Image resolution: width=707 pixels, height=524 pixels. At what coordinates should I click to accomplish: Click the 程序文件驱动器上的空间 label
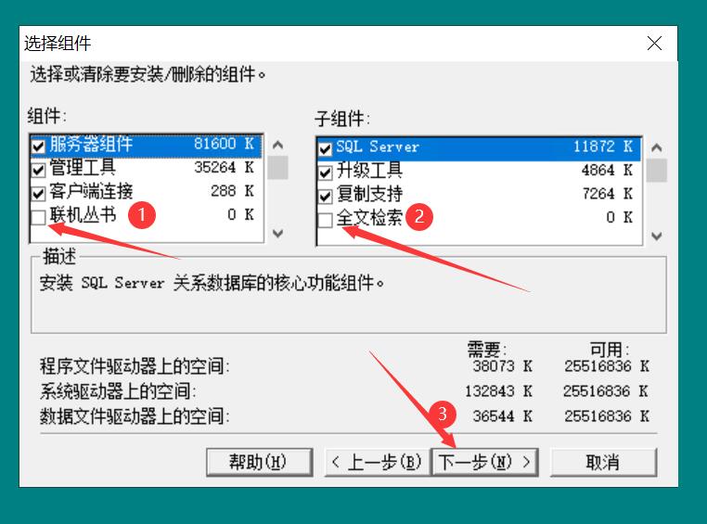pyautogui.click(x=135, y=365)
